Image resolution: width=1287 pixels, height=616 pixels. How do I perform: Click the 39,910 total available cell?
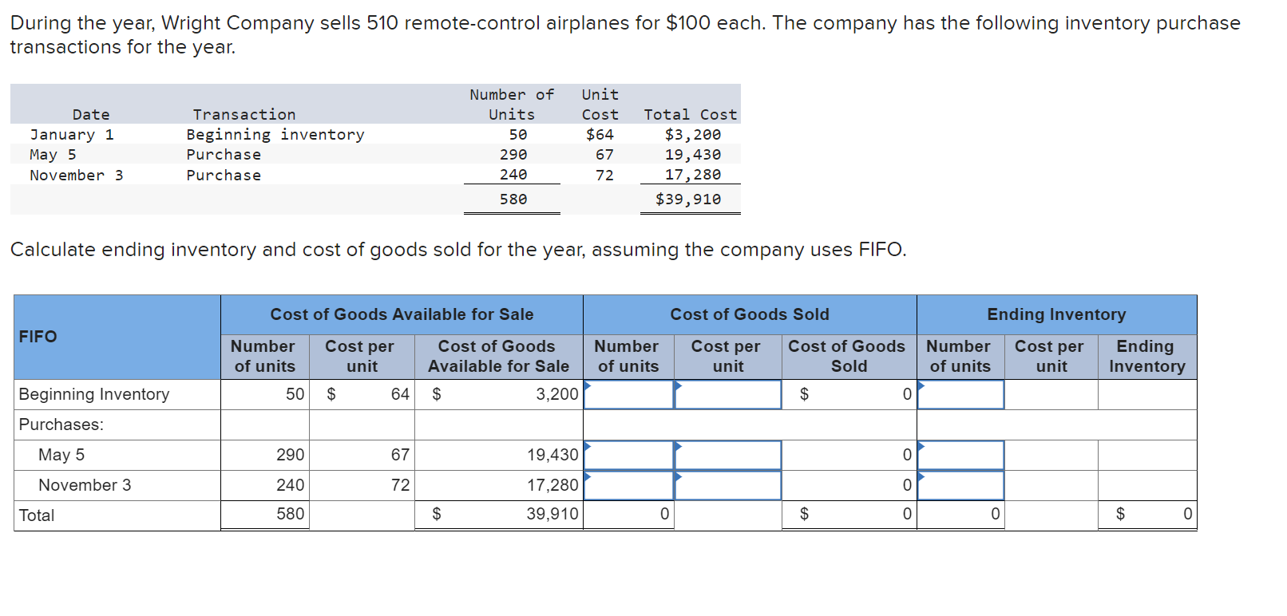499,515
